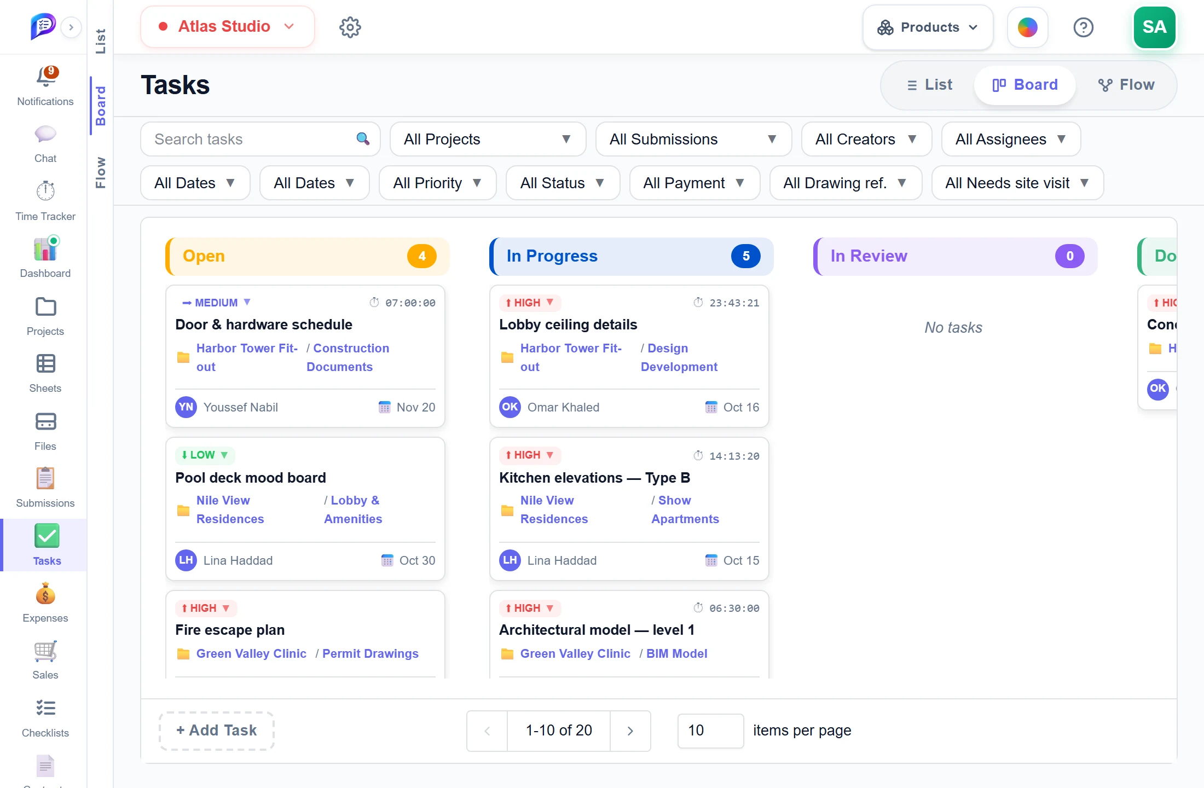Open the Expenses money bag icon

point(45,594)
